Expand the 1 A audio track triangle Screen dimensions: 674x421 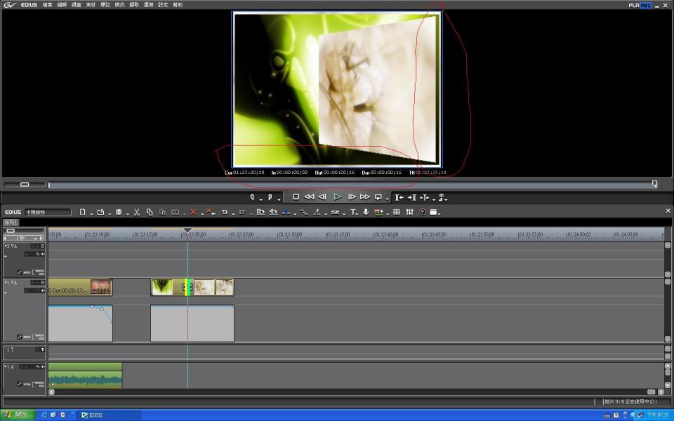tap(6, 367)
